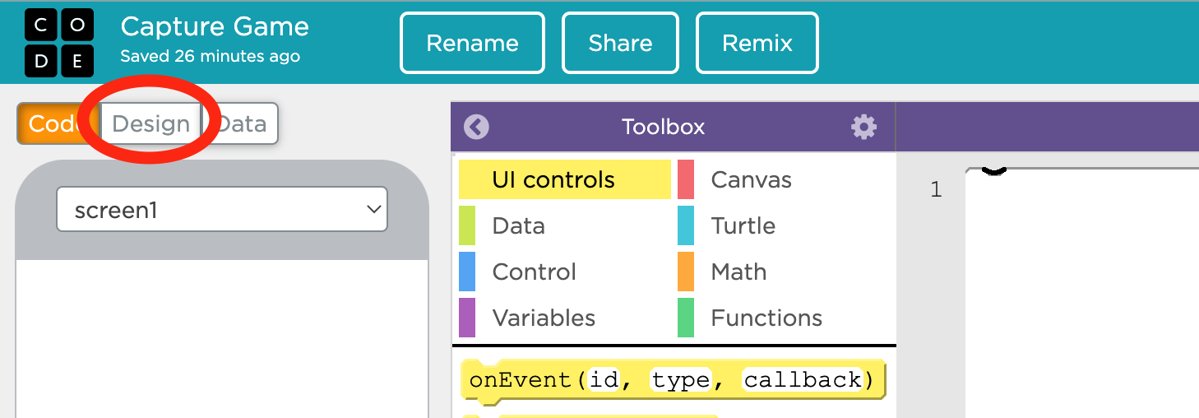The width and height of the screenshot is (1199, 418).
Task: Open the Data block category
Action: pos(518,226)
